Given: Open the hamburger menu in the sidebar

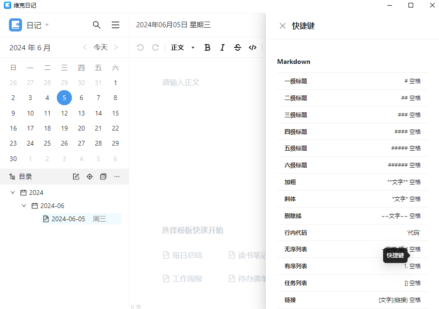Looking at the screenshot, I should [115, 25].
